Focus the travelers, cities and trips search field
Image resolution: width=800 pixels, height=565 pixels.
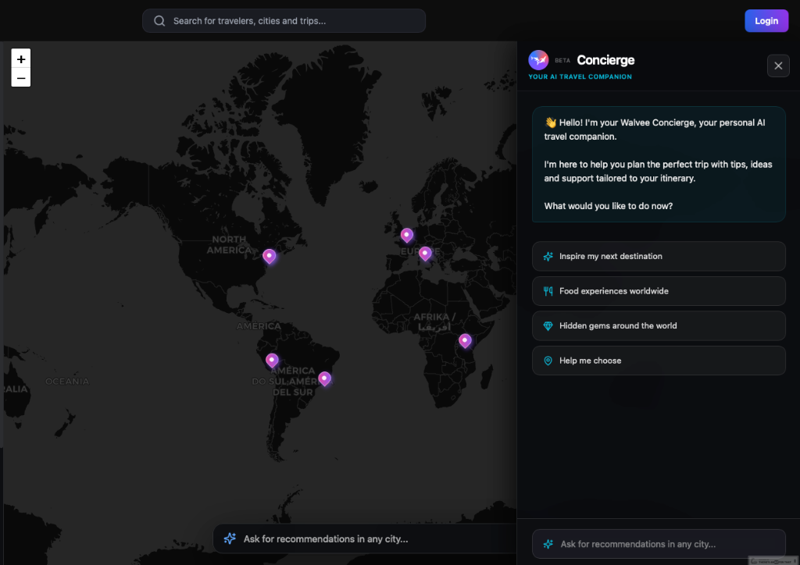(284, 21)
